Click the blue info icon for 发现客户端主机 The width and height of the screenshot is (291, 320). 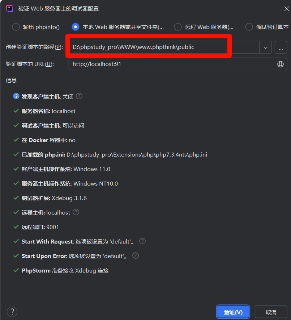click(16, 96)
